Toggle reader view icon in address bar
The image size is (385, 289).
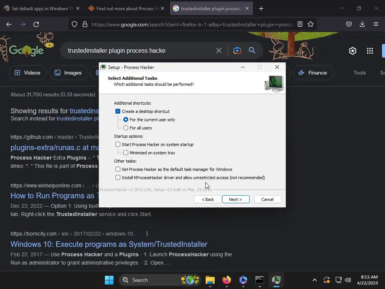point(300,24)
